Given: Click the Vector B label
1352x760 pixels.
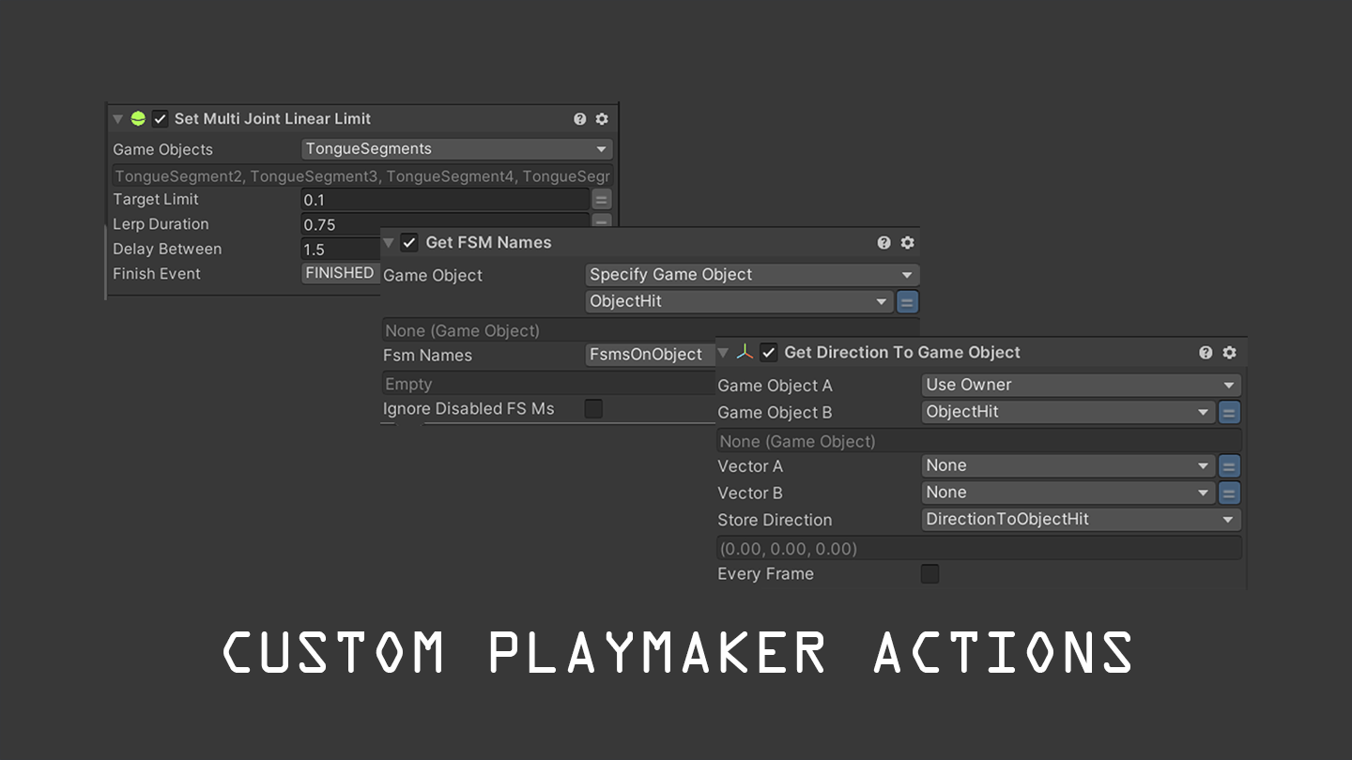Looking at the screenshot, I should point(749,494).
